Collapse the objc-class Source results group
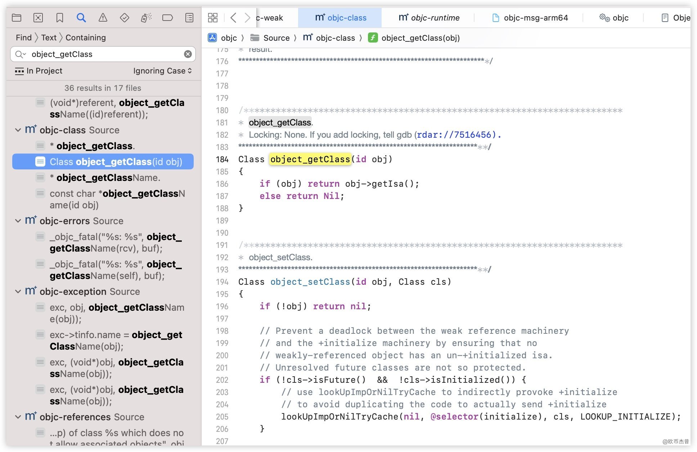Screen dimensions: 697x452 tap(18, 130)
